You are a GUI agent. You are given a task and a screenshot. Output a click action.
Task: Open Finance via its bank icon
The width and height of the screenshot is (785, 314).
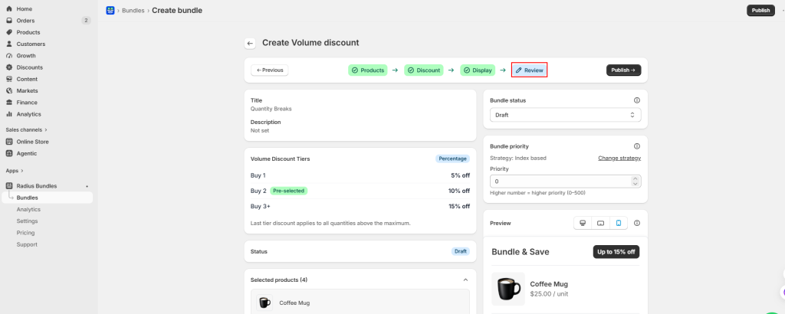9,102
